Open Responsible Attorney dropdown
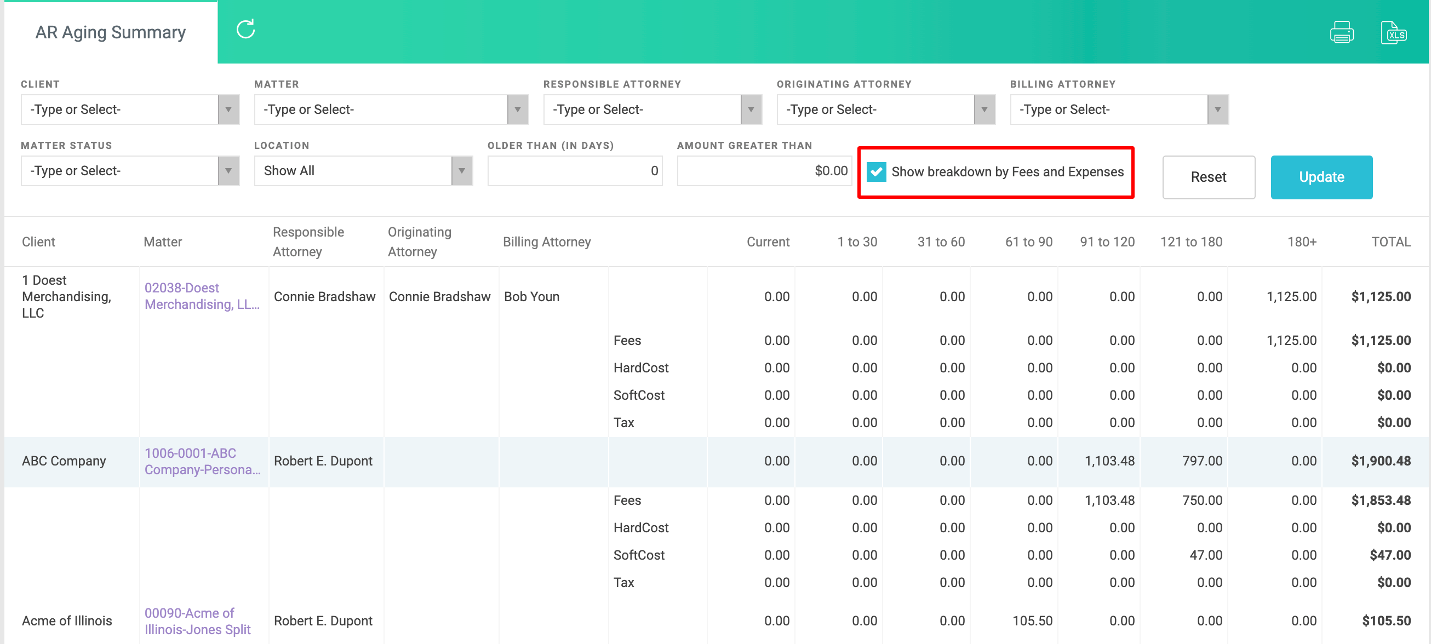Viewport: 1431px width, 644px height. pos(751,110)
